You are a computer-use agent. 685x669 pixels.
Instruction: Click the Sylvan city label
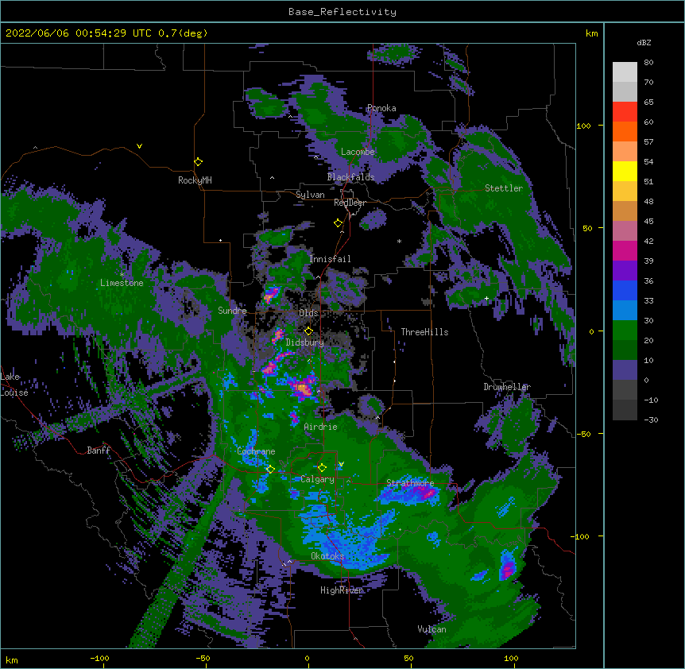click(310, 195)
